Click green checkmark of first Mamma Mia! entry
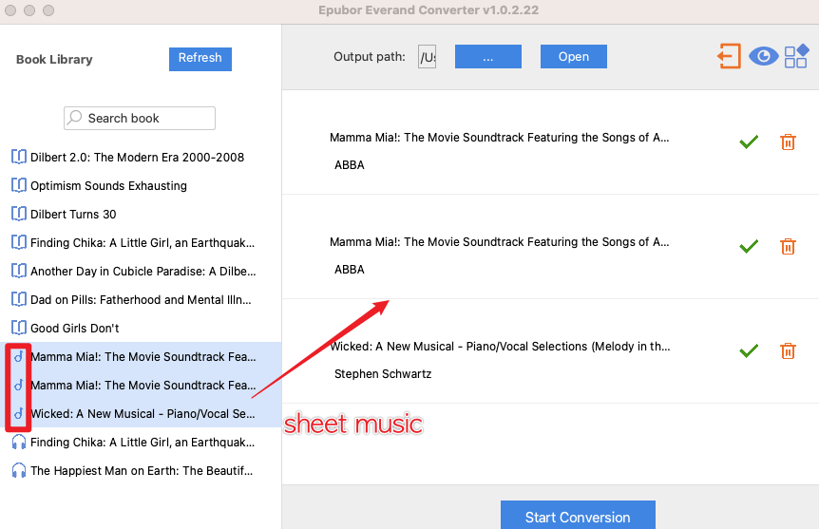The image size is (819, 529). (749, 142)
